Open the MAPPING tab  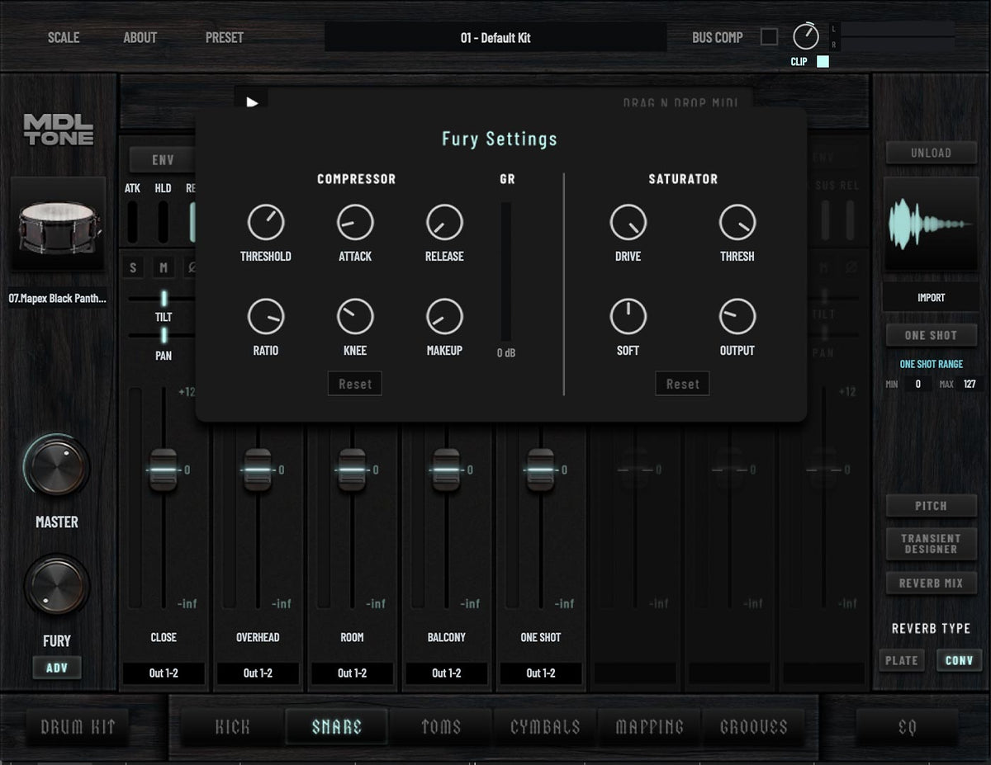(650, 727)
